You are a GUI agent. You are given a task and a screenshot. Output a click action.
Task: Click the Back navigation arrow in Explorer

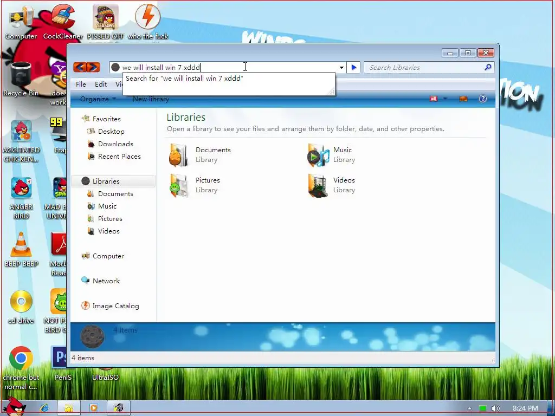coord(80,67)
